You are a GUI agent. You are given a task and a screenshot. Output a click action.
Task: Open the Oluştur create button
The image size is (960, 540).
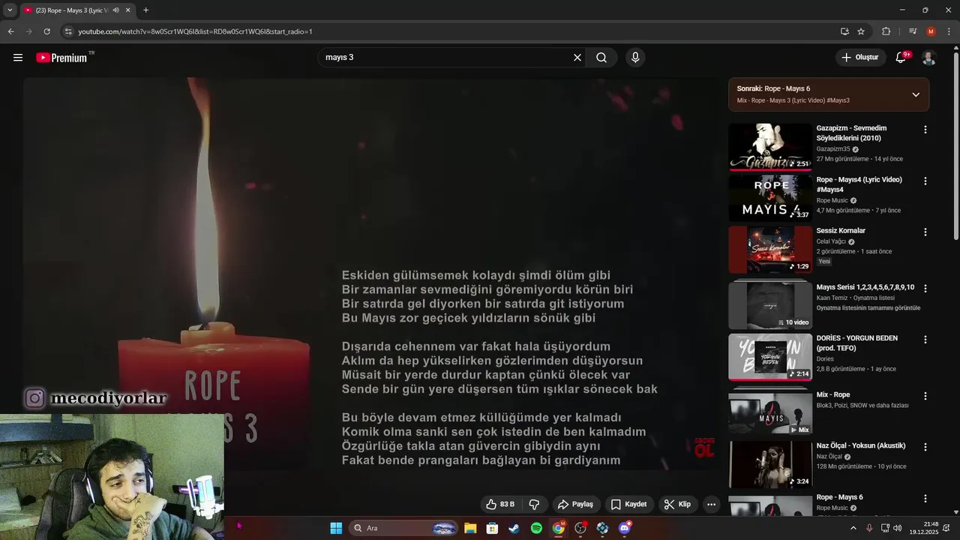coord(861,58)
